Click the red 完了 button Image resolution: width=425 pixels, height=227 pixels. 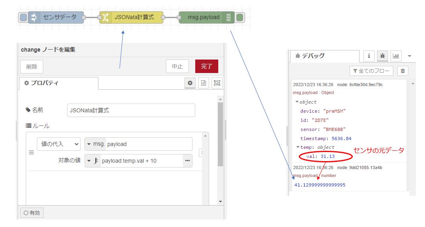(x=206, y=66)
